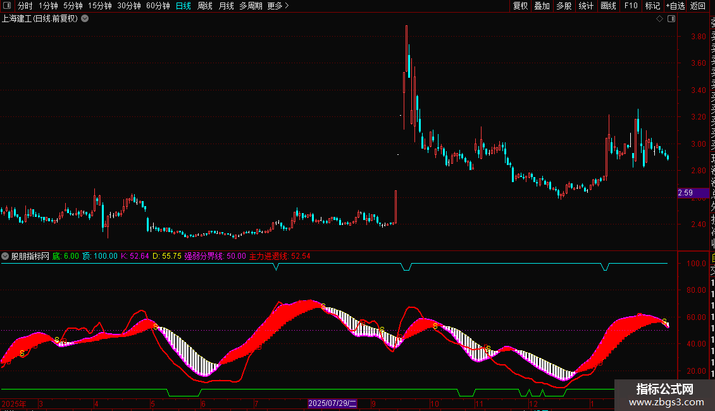Click the 3.00 price axis label
715x411 pixels.
point(698,144)
